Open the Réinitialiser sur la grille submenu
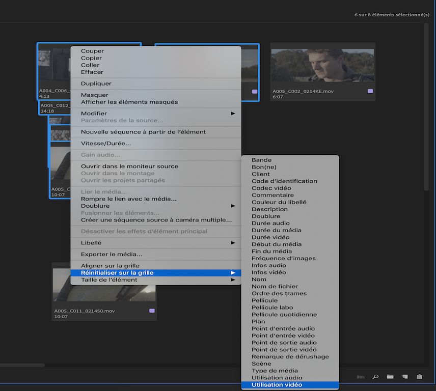The image size is (436, 391). [x=156, y=273]
